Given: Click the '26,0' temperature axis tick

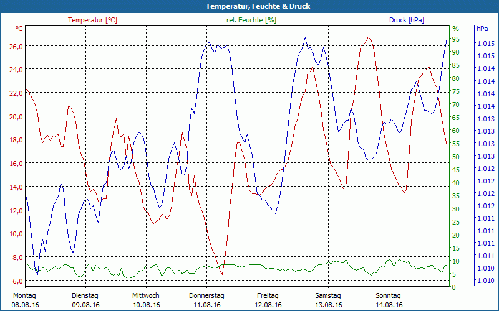Looking at the screenshot, I should coord(16,46).
